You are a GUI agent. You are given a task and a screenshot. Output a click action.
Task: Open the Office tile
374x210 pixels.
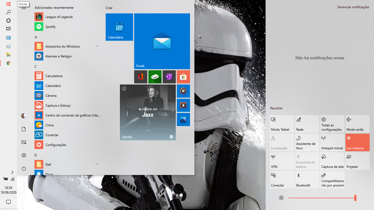[x=141, y=77]
